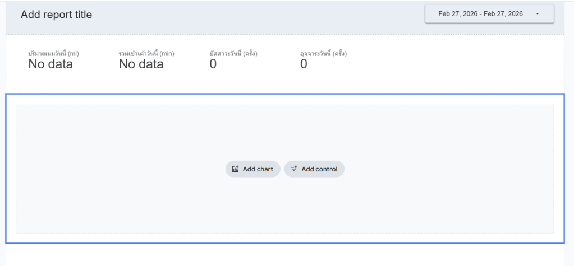The height and width of the screenshot is (266, 574).
Task: Click the 0 value under ปัสสาวะวันนี้
Action: tap(213, 64)
